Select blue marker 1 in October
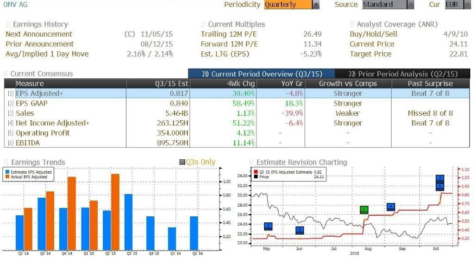This screenshot has width=474, height=257. coord(440,186)
